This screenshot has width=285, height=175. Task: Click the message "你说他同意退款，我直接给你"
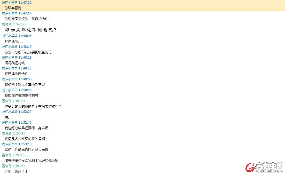26,19
